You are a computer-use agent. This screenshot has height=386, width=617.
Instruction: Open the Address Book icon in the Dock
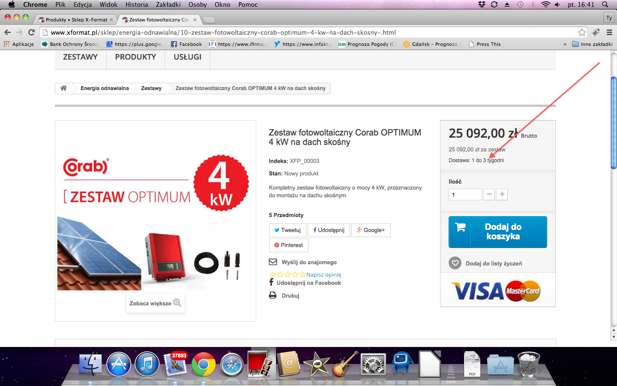point(288,364)
